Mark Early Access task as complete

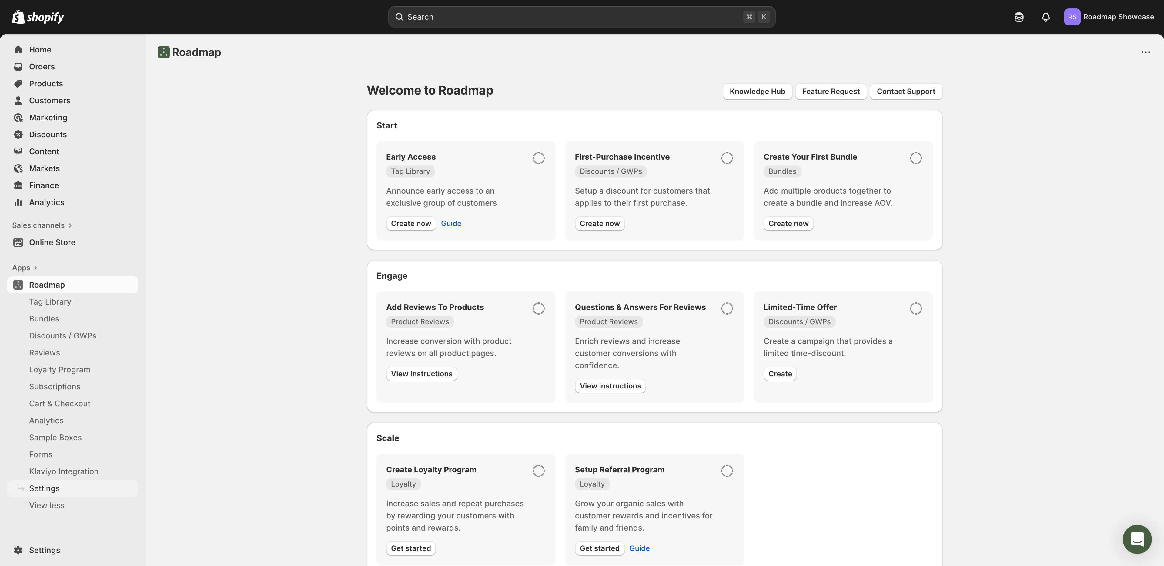point(538,158)
